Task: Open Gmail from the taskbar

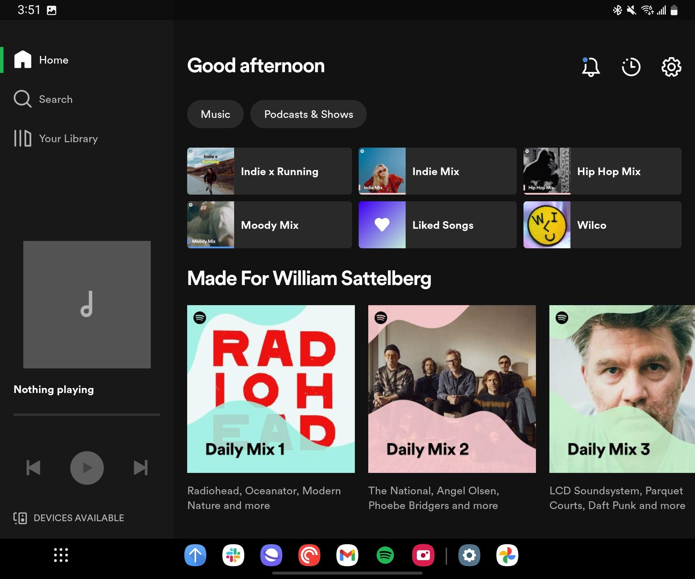Action: 347,556
